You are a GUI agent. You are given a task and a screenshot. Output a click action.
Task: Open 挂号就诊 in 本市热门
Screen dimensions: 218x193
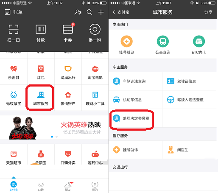pos(127,45)
